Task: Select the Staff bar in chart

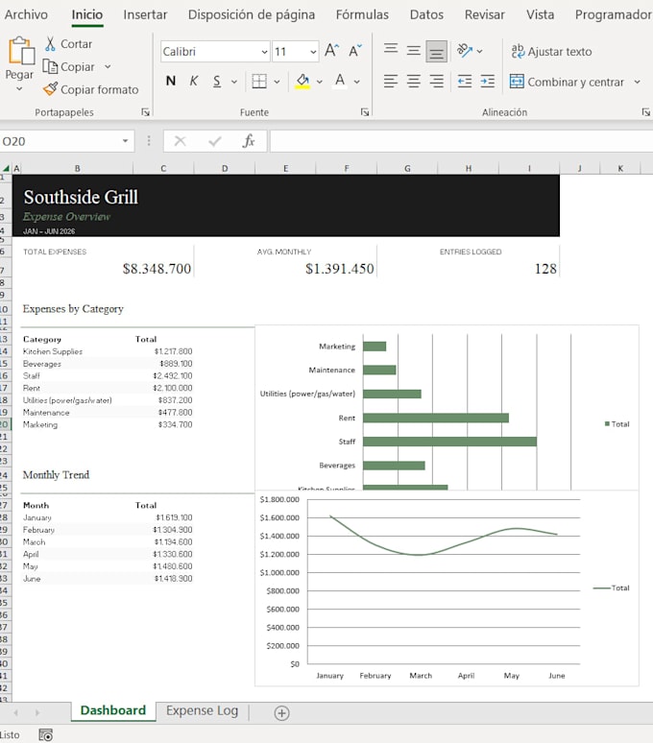Action: pyautogui.click(x=449, y=442)
